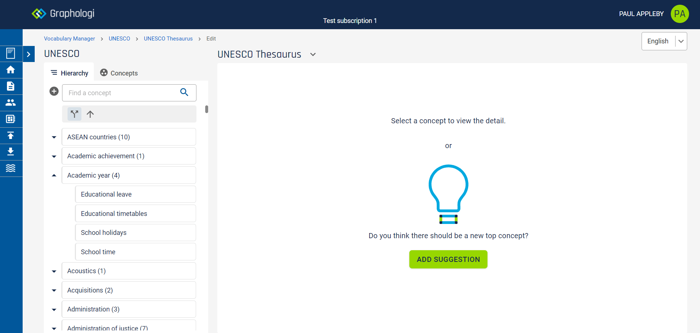Go to Vocabulary Manager breadcrumb
This screenshot has height=333, width=700.
69,39
